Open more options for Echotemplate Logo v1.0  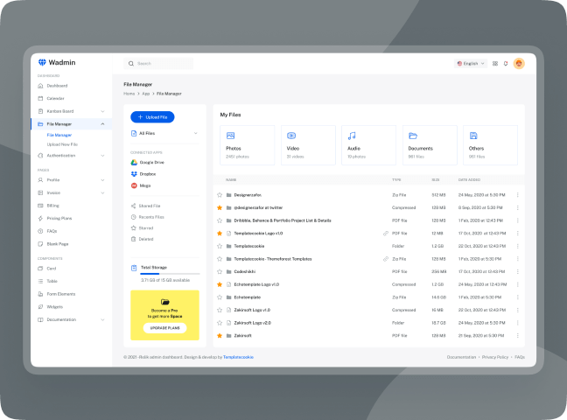(x=518, y=284)
